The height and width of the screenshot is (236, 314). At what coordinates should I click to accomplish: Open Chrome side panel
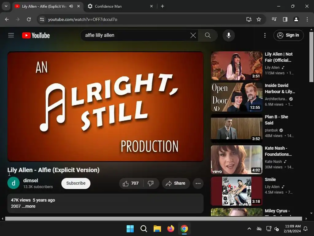(285, 19)
